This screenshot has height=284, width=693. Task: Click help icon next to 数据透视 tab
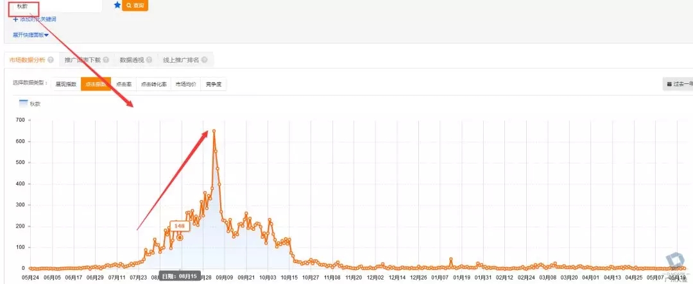[149, 60]
